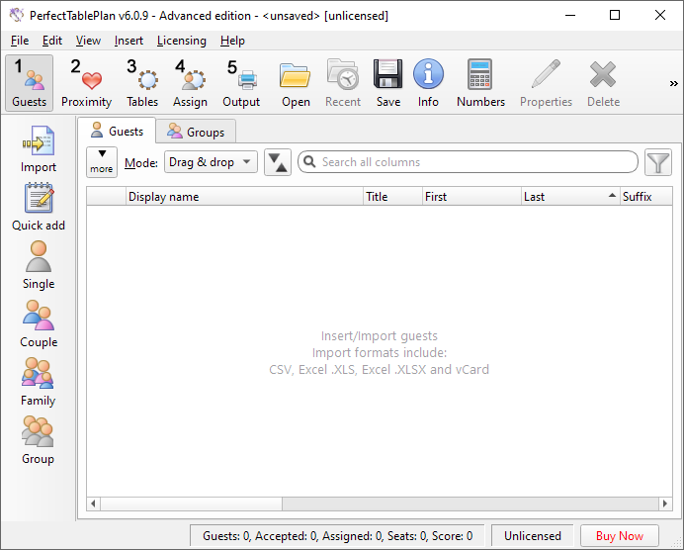Open the Help menu
684x550 pixels.
click(x=232, y=41)
